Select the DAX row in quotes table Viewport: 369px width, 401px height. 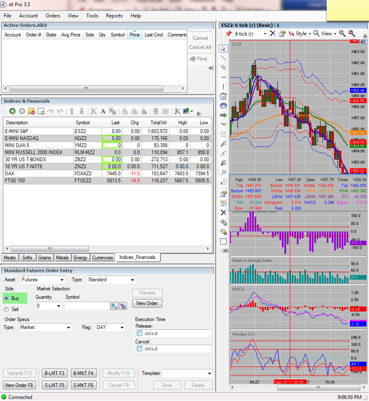tap(107, 174)
